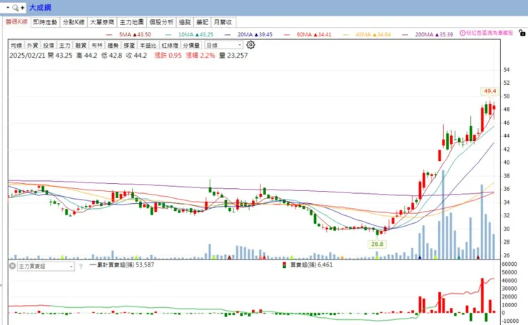Click the magnifier search icon beside stock name
The height and width of the screenshot is (325, 528).
pyautogui.click(x=15, y=7)
